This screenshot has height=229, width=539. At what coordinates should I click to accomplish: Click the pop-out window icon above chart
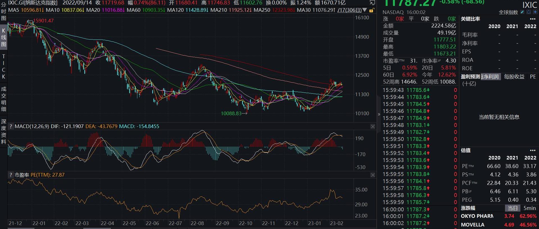coord(372,3)
